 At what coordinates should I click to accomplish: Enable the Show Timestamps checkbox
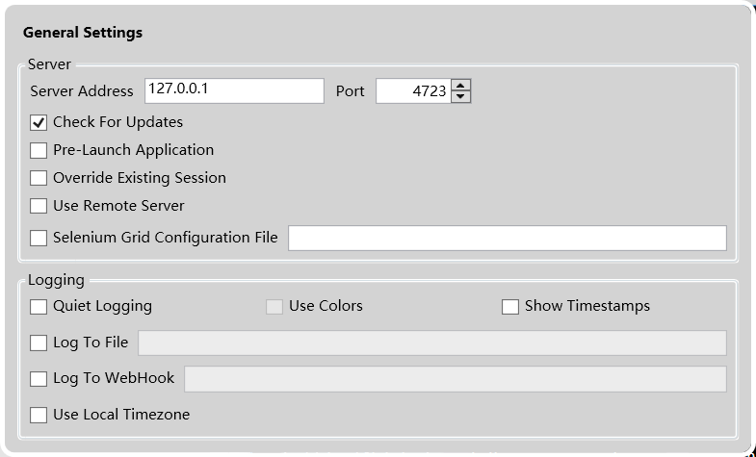coord(510,307)
